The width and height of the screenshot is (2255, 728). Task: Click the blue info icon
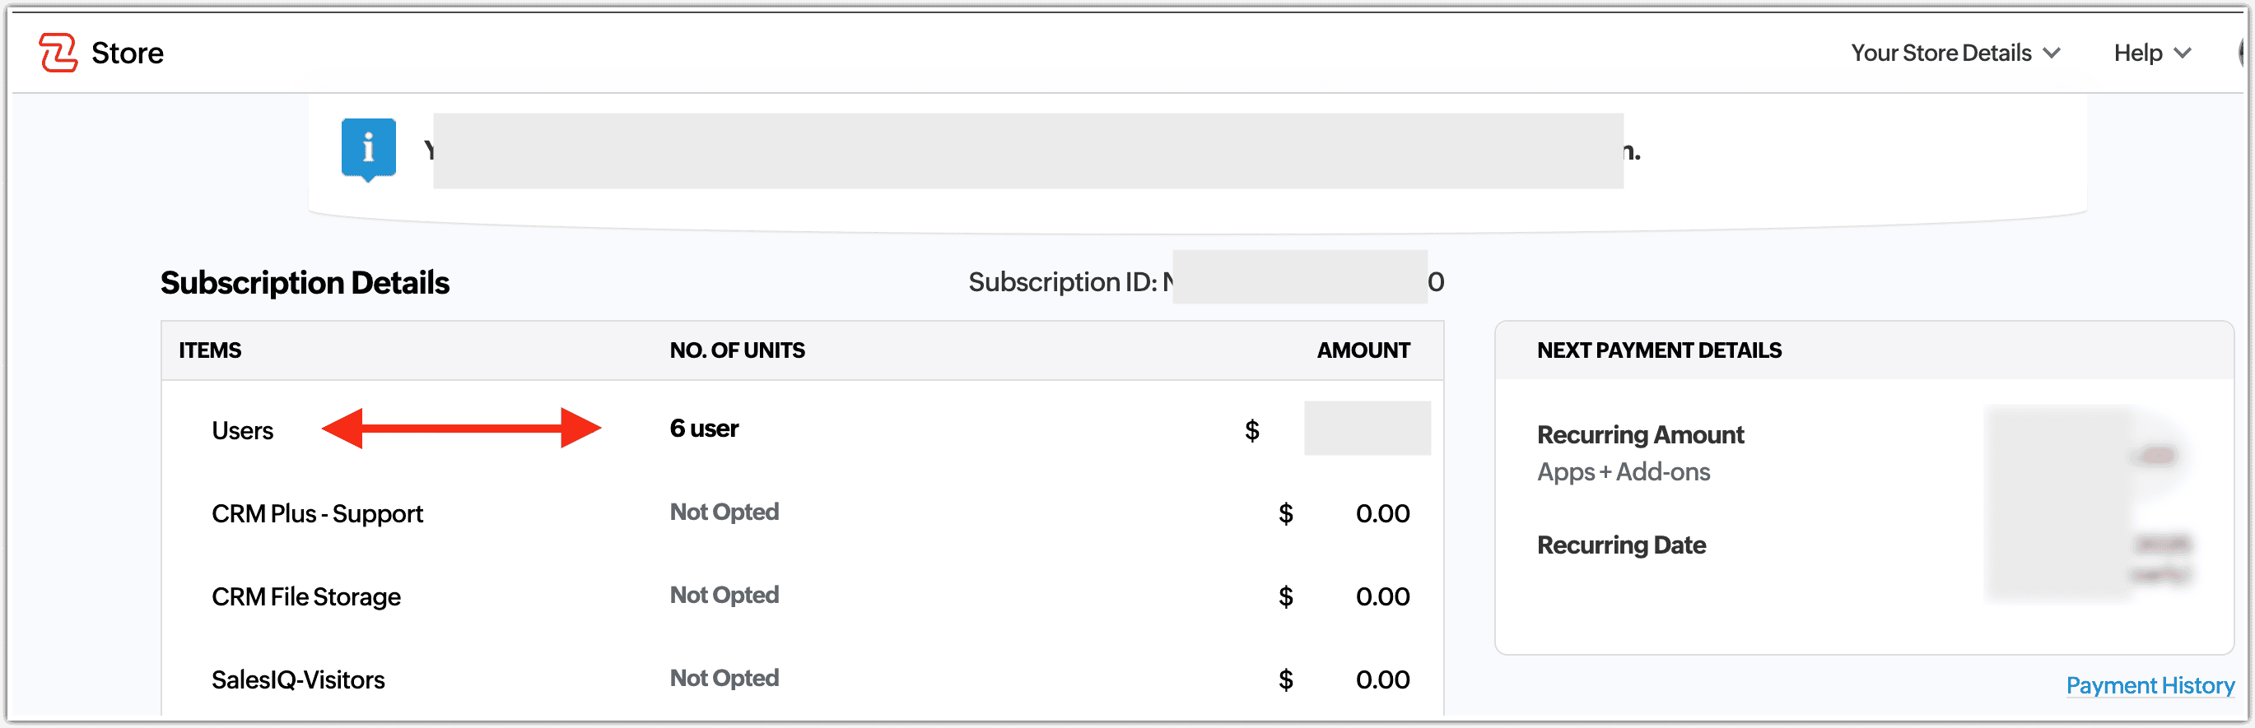click(369, 148)
